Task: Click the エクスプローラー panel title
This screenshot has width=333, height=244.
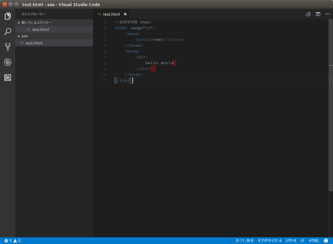Action: pyautogui.click(x=33, y=14)
